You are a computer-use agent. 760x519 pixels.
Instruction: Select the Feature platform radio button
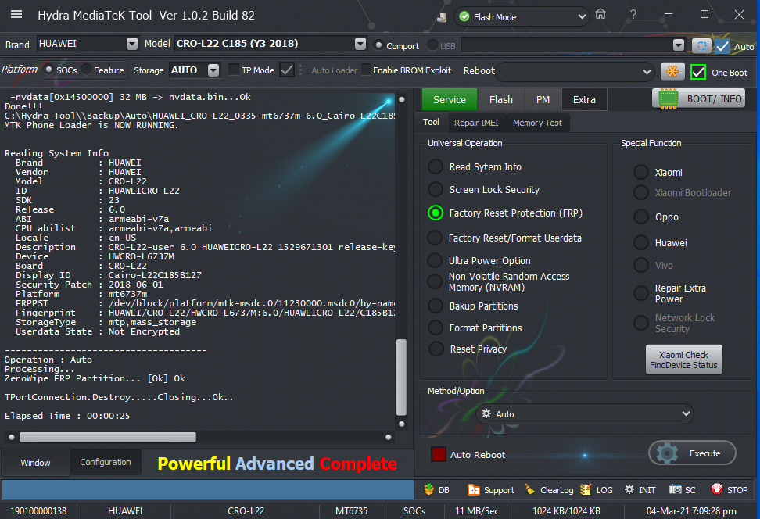[x=86, y=70]
